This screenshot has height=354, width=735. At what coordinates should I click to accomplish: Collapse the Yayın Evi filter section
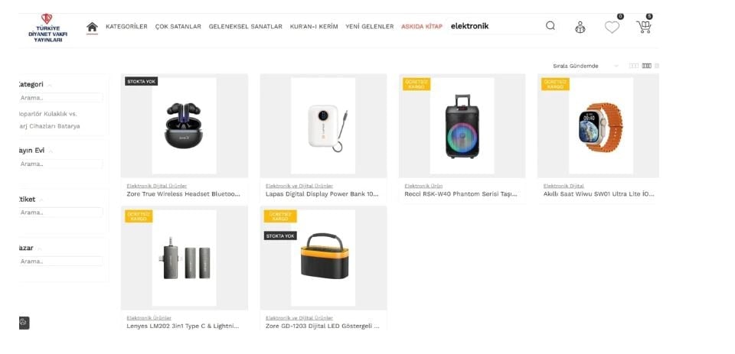point(51,151)
